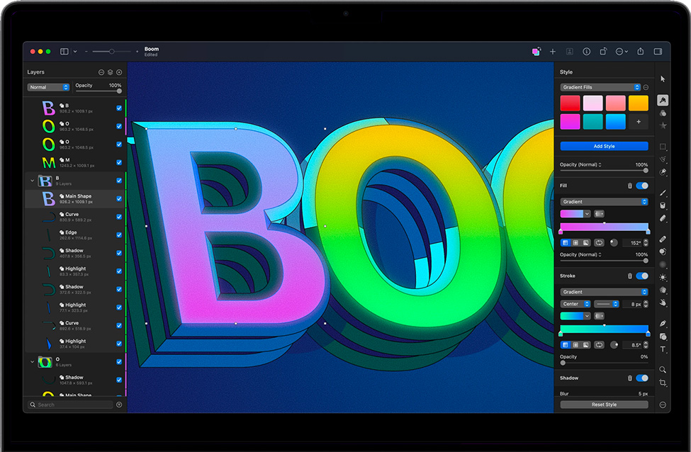Screen dimensions: 691x452
Task: Click the Add Style button
Action: coord(604,146)
